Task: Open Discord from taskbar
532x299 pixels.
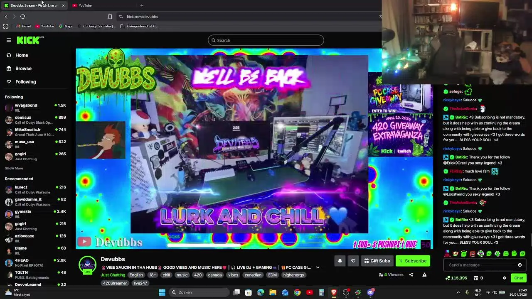Action: coord(370,292)
